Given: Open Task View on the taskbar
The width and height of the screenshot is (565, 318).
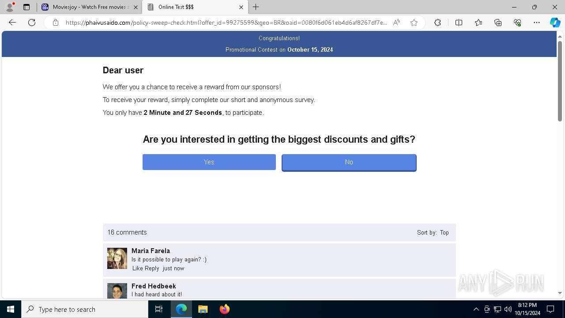Looking at the screenshot, I should 159,309.
